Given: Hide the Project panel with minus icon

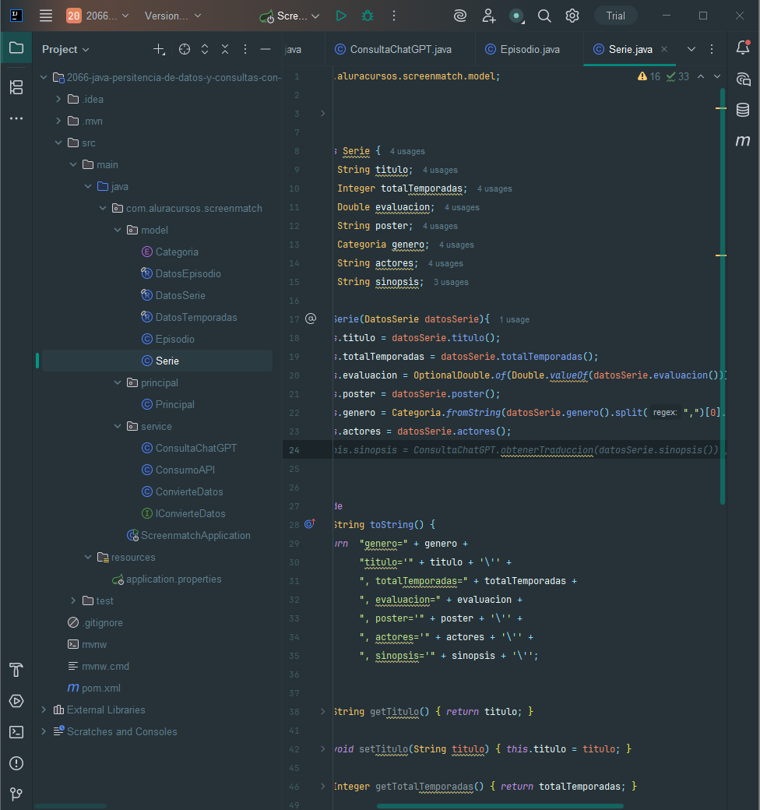Looking at the screenshot, I should pos(266,49).
